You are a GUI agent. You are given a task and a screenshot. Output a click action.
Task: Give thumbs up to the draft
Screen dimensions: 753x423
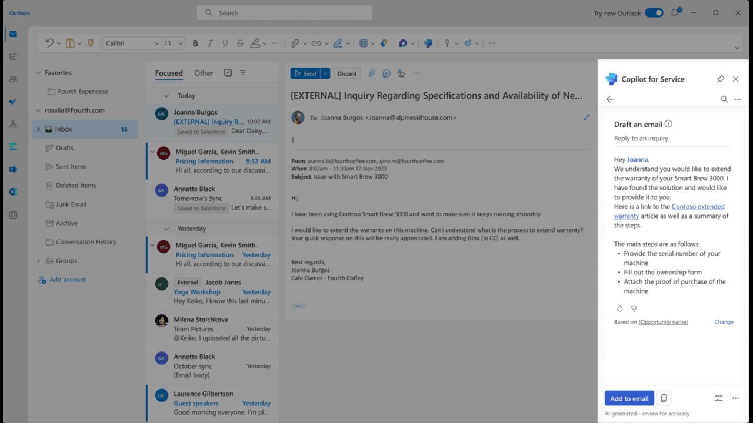coord(619,308)
